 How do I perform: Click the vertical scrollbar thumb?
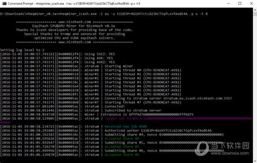click(255, 14)
